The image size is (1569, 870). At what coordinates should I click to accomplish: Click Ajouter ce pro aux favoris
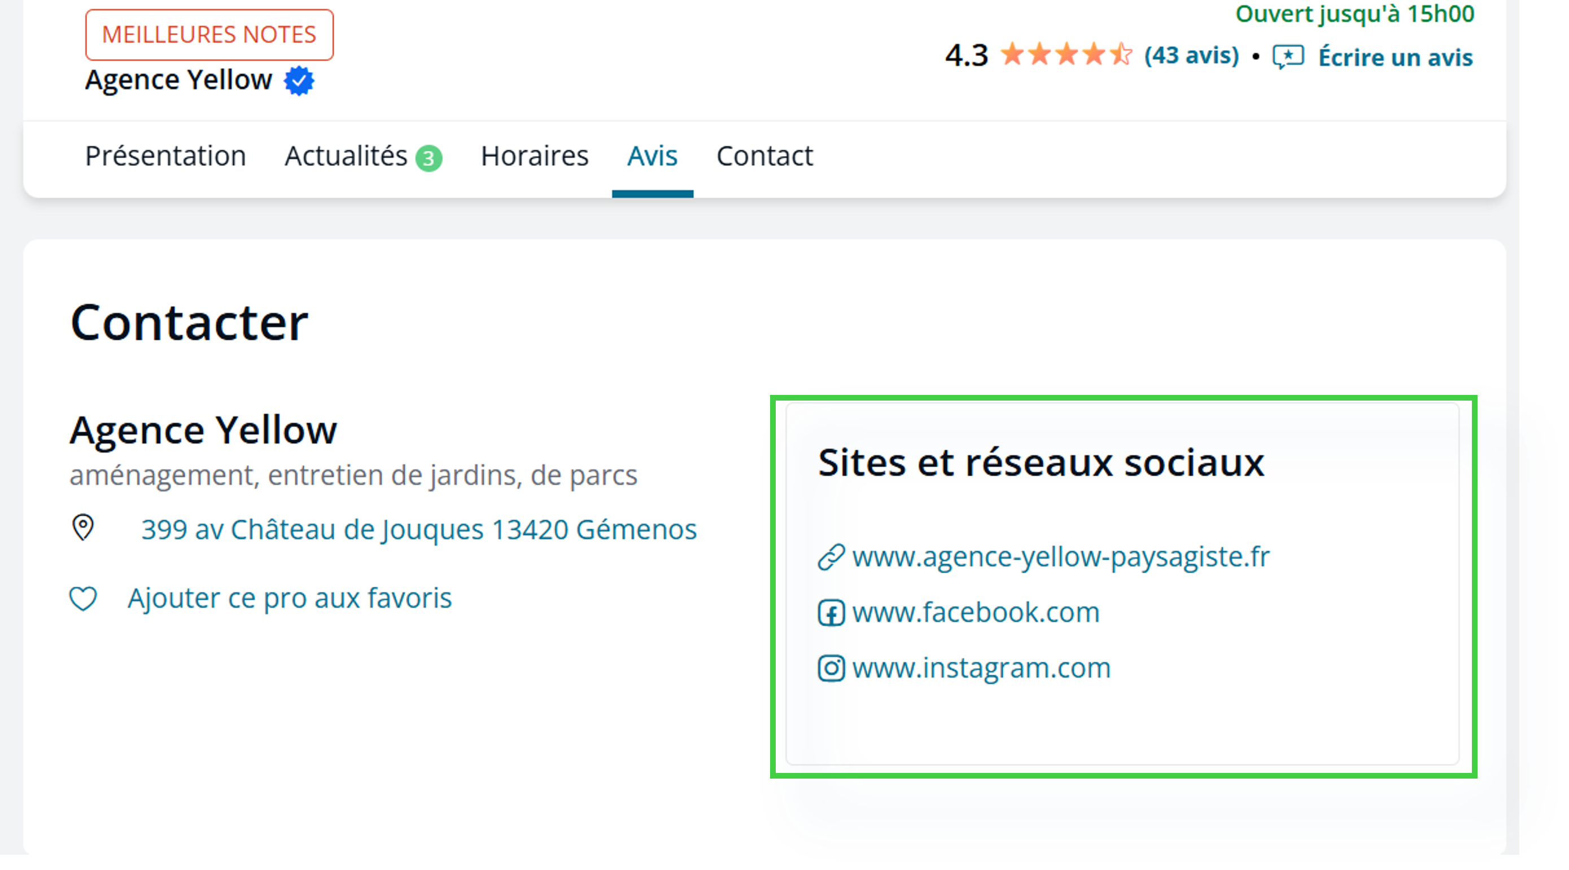[289, 599]
